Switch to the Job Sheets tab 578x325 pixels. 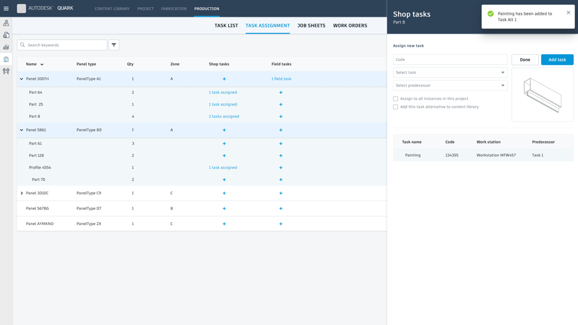[x=311, y=26]
